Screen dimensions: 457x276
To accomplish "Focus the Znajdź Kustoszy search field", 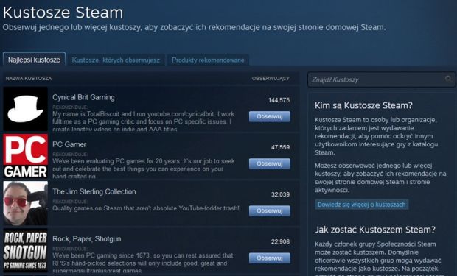I will coord(381,79).
